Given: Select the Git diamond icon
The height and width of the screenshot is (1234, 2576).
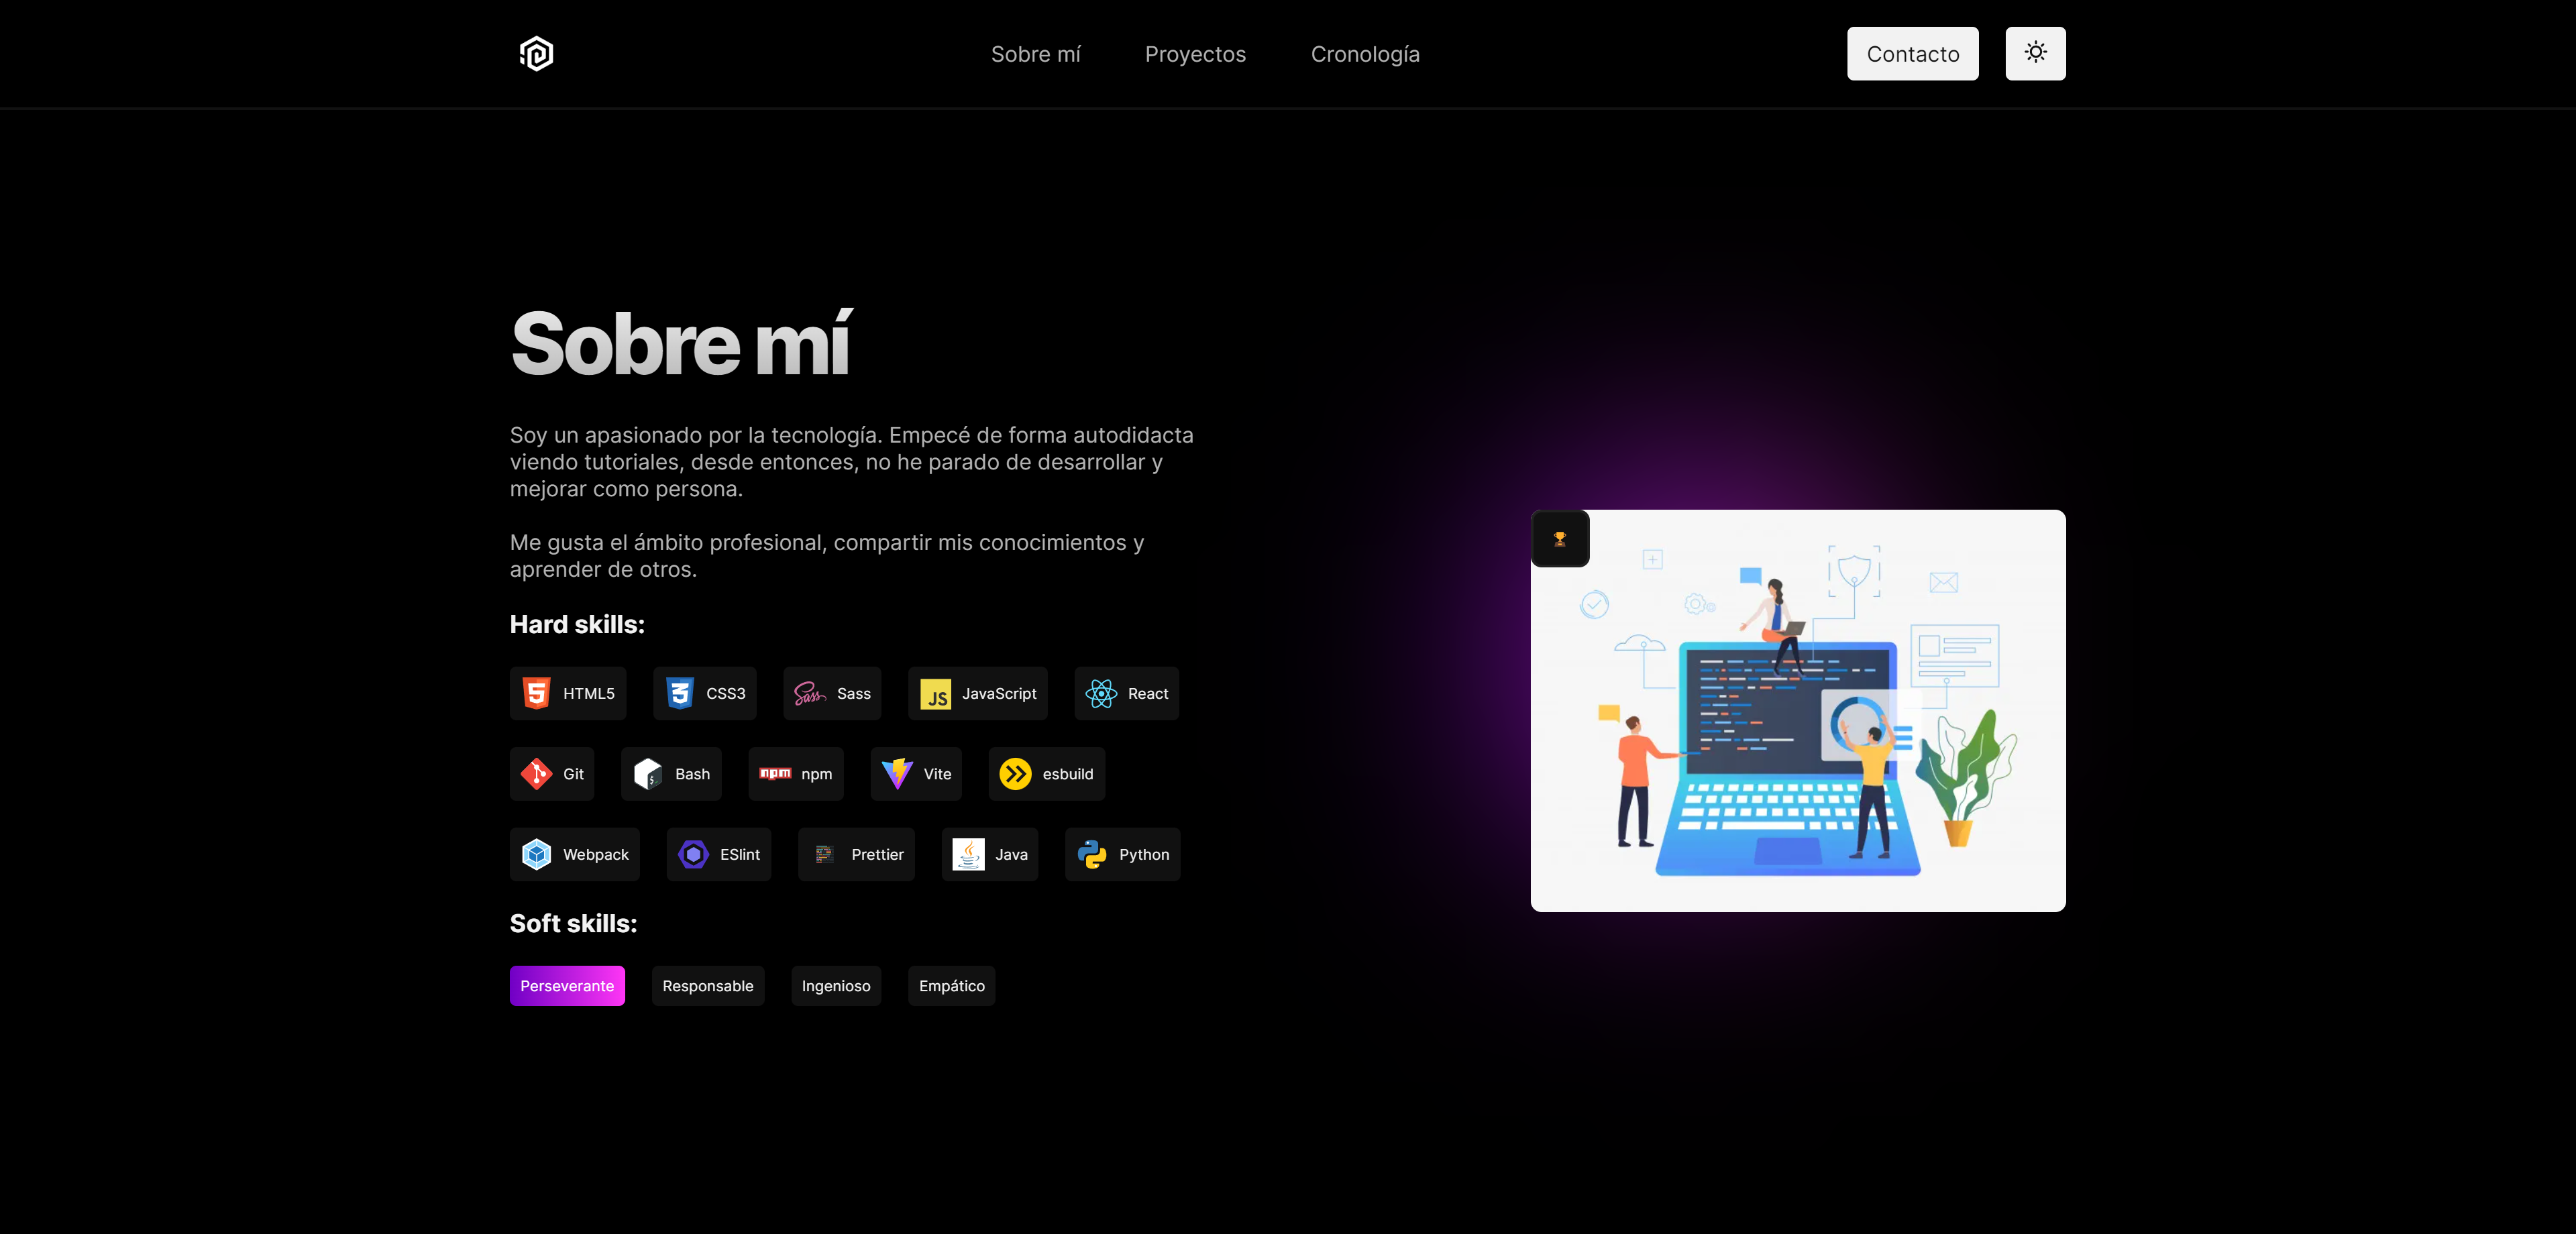Looking at the screenshot, I should point(536,774).
